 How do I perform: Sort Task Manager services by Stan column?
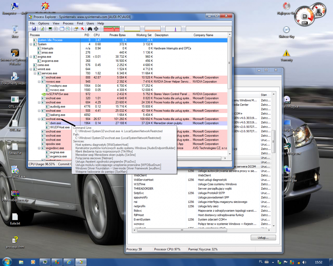pyautogui.click(x=265, y=95)
